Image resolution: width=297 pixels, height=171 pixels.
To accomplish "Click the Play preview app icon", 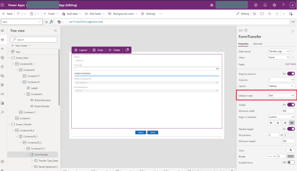I will point(270,14).
